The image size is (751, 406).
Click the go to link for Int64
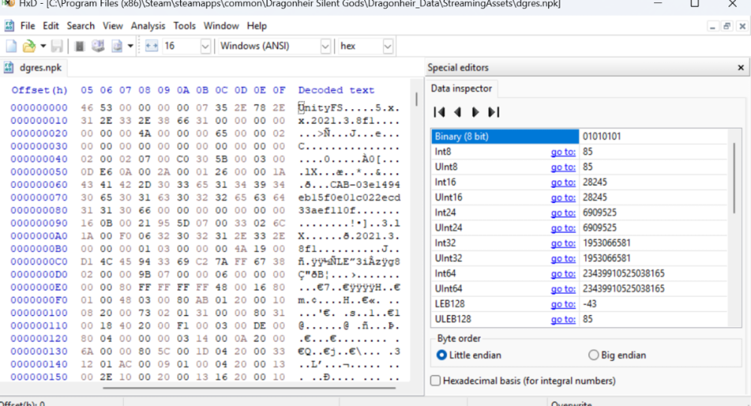click(x=562, y=274)
